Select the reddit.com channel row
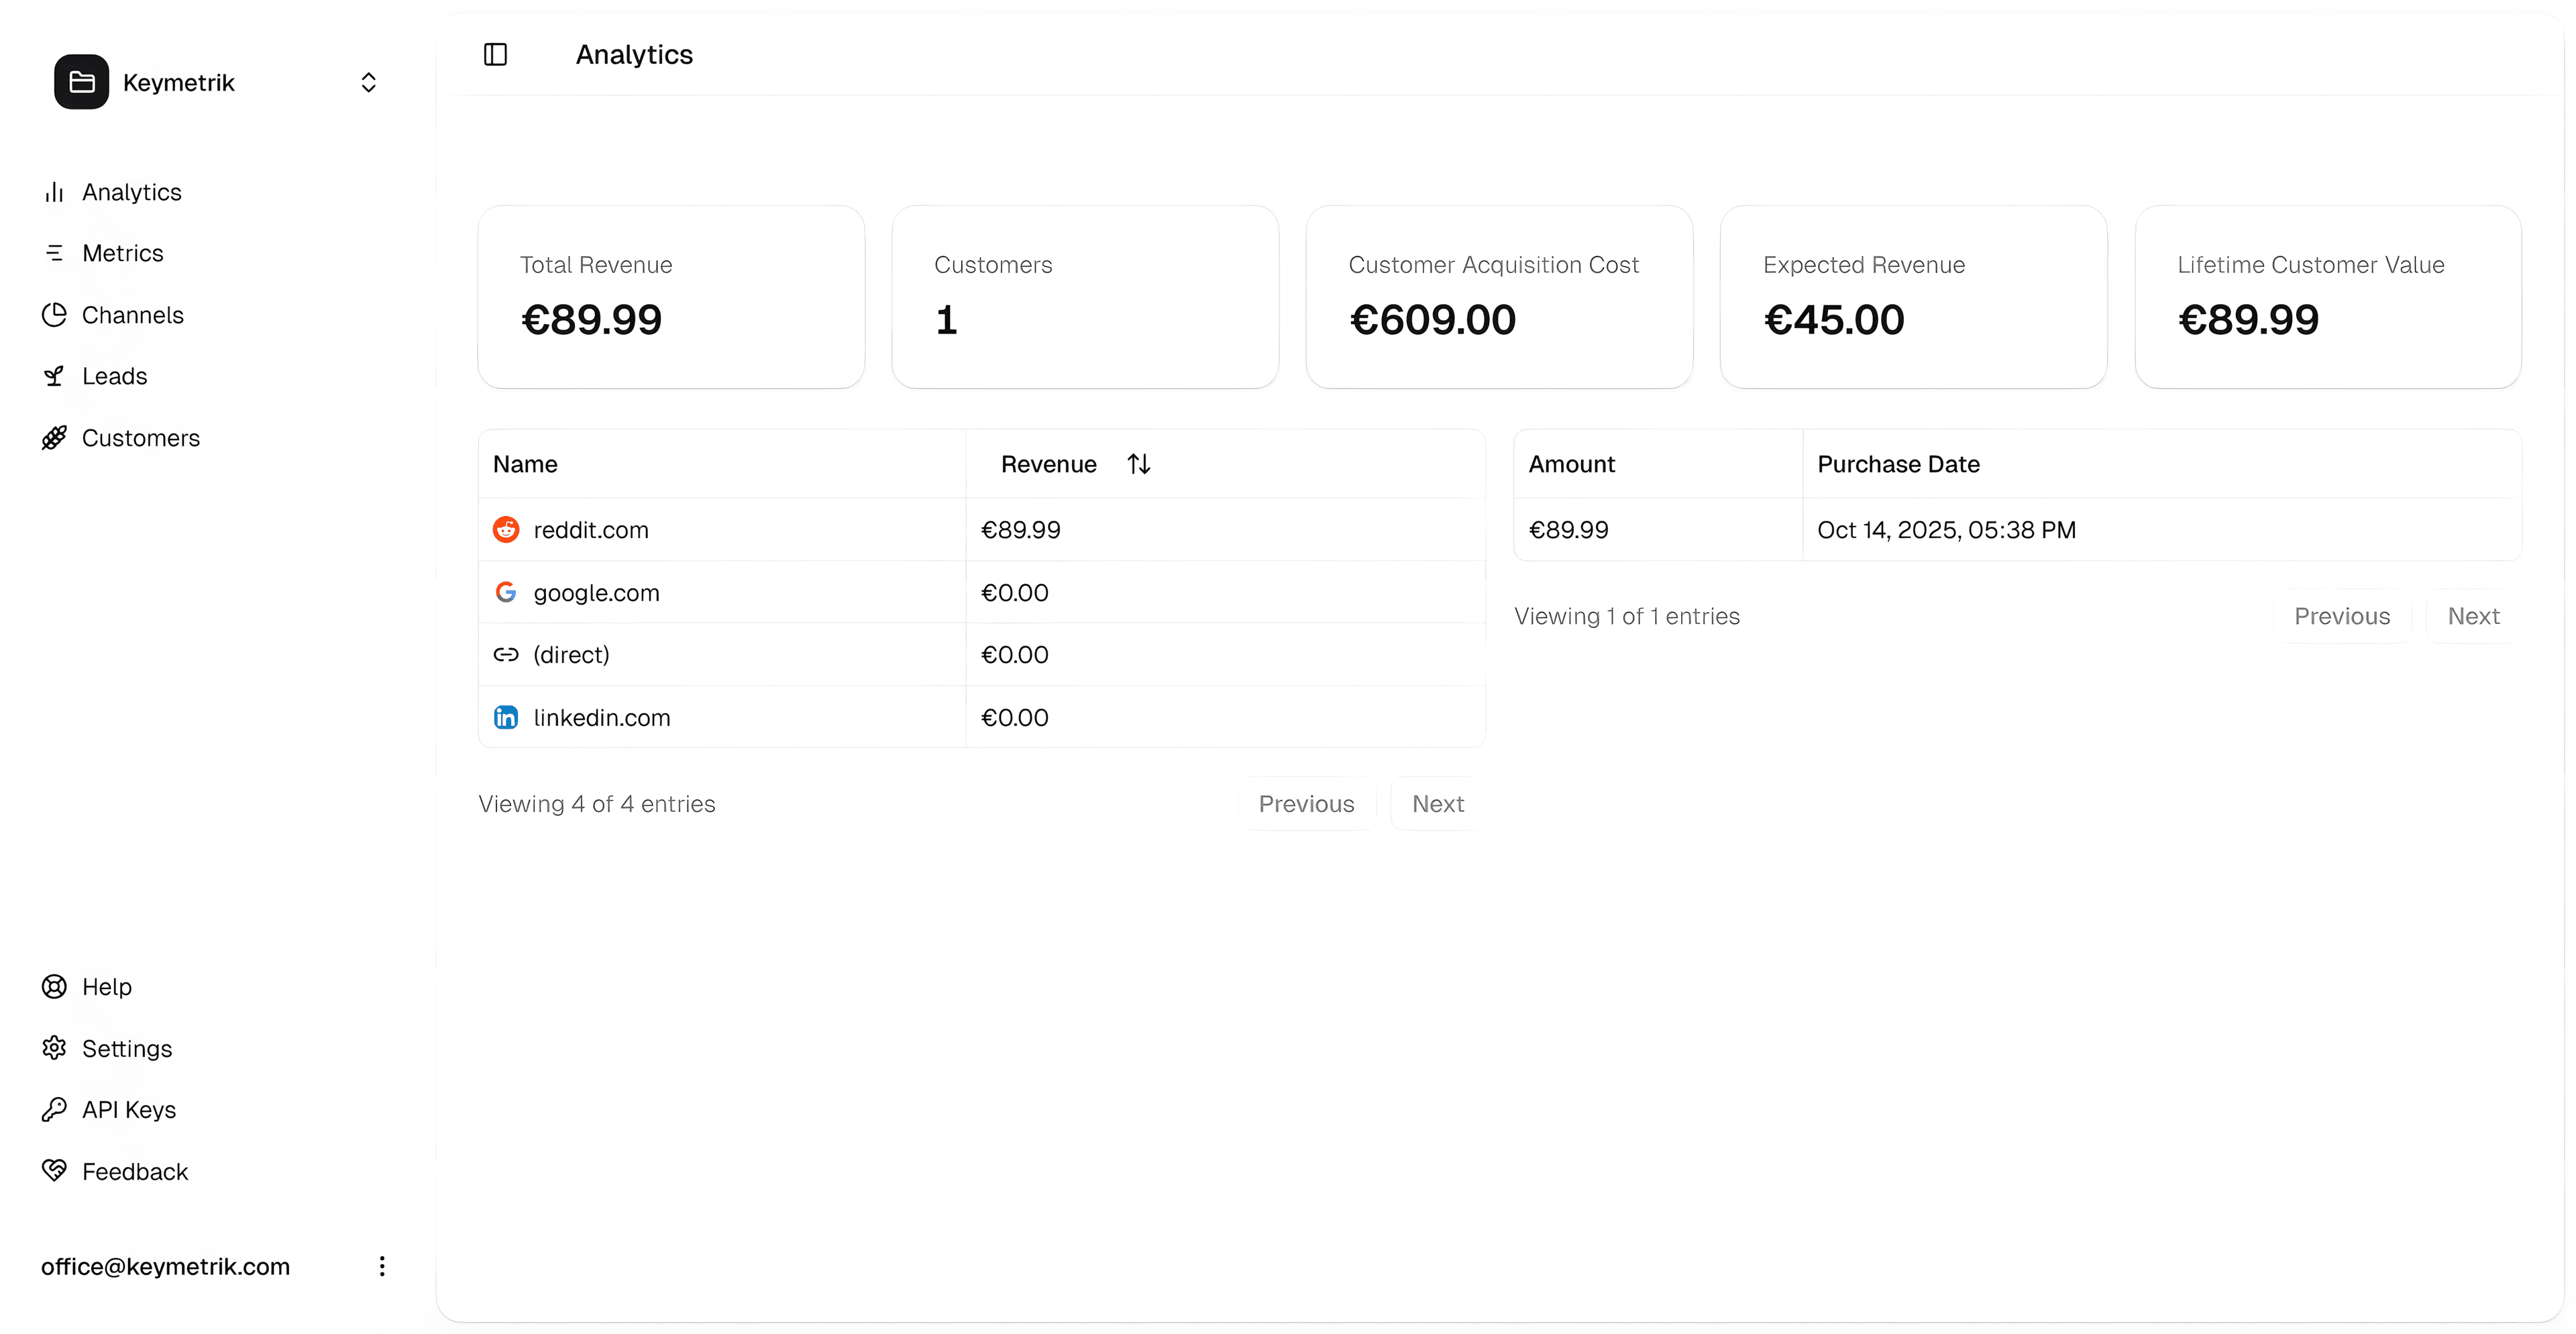This screenshot has height=1334, width=2576. tap(590, 530)
